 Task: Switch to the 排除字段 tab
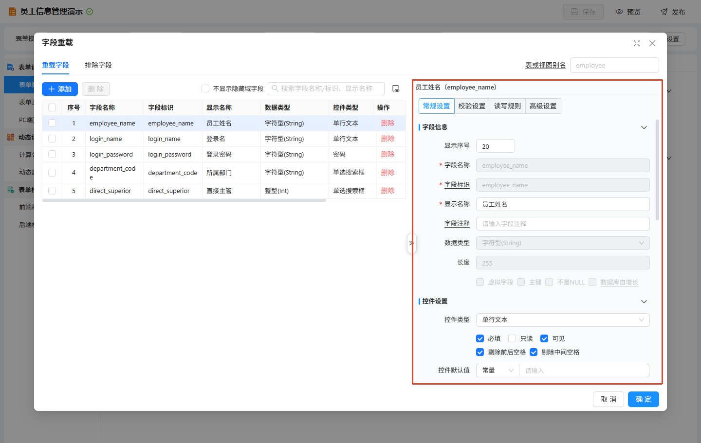98,65
